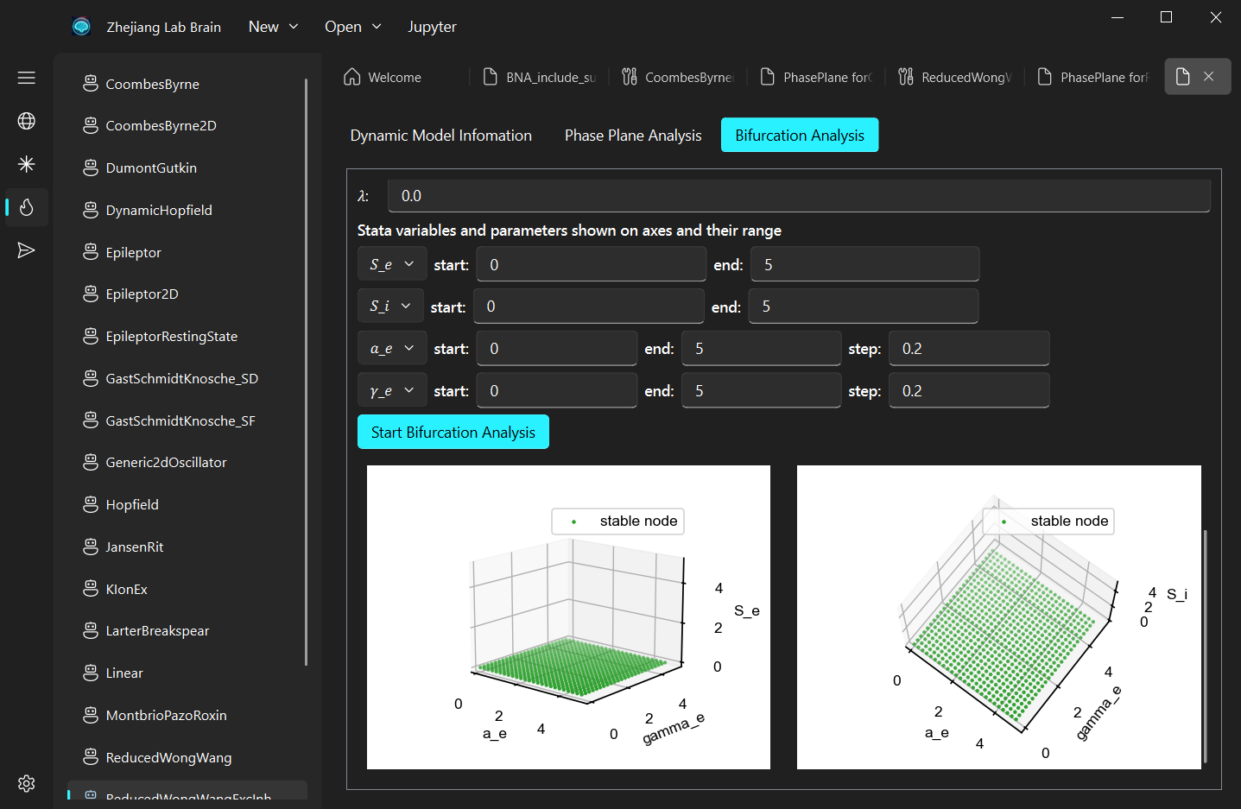
Task: Switch to Dynamic Model Infomation tab
Action: (x=441, y=136)
